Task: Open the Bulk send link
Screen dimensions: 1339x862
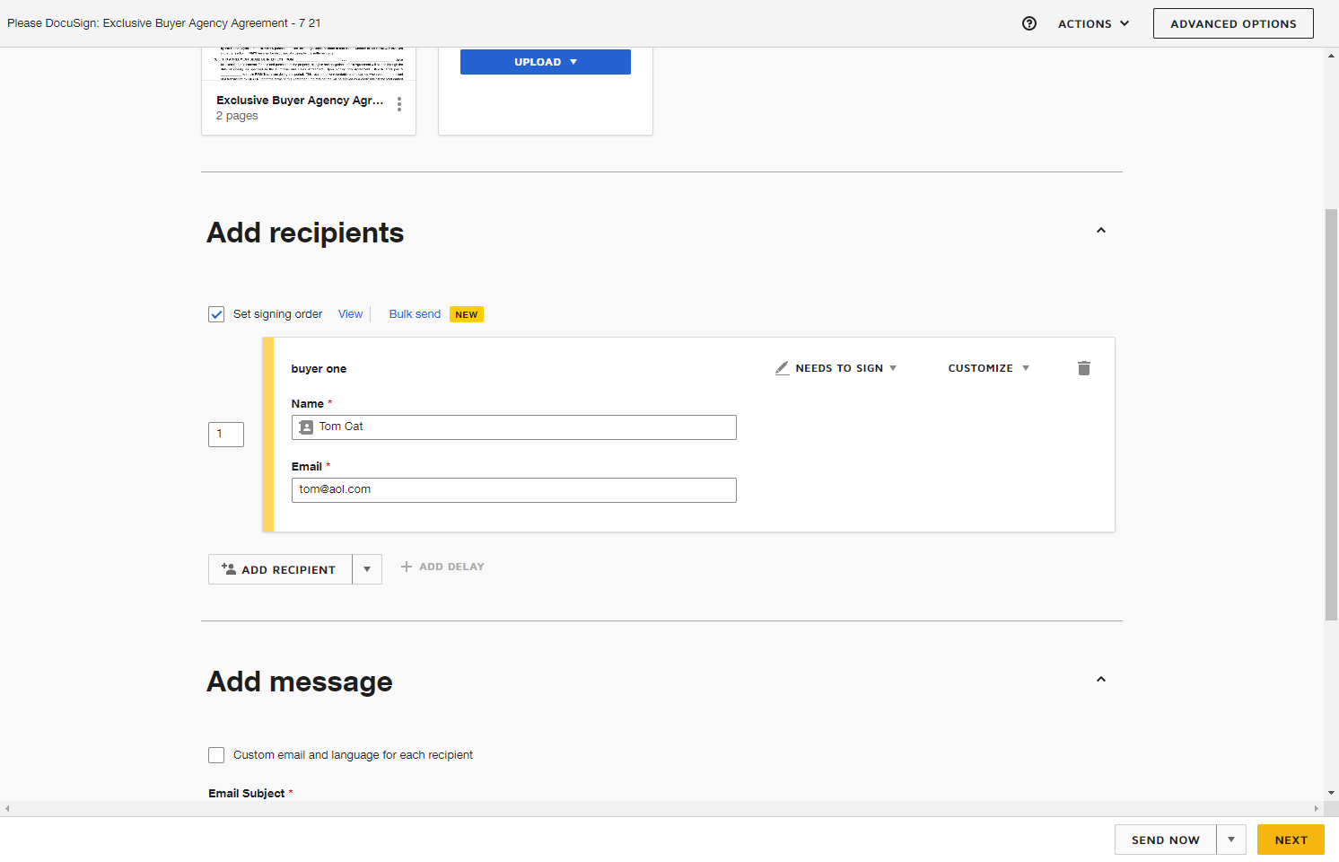Action: point(415,314)
